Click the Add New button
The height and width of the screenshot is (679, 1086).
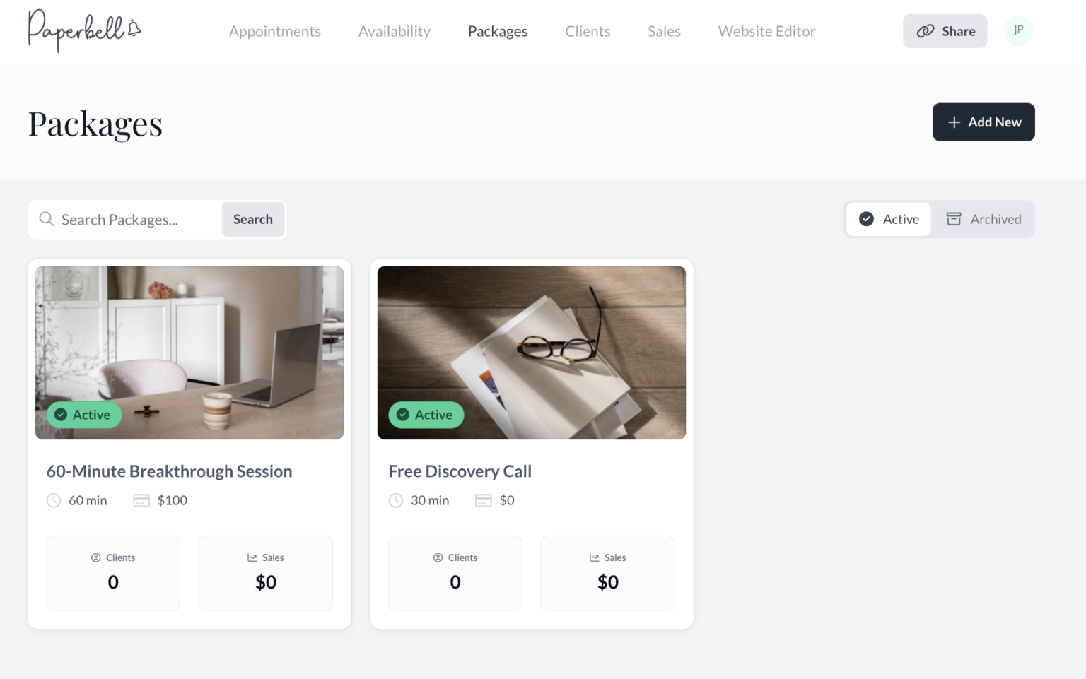click(x=983, y=122)
